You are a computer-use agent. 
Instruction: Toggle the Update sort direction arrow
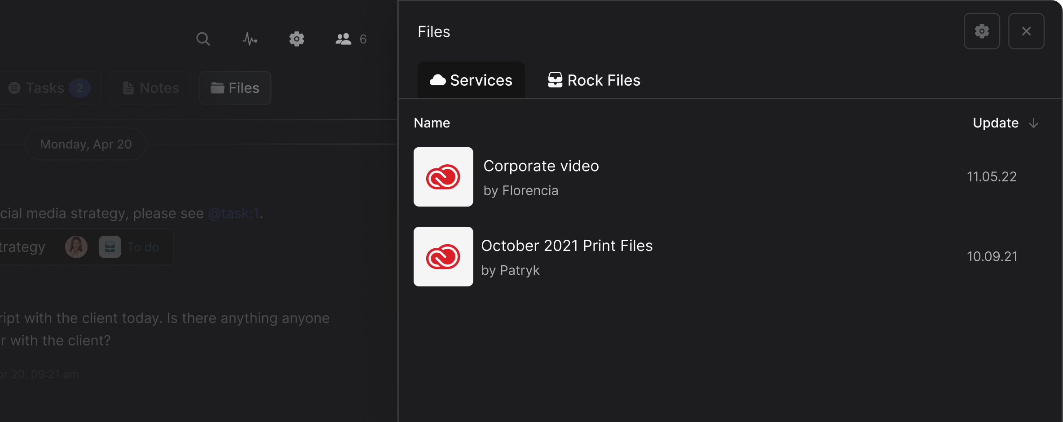click(x=1033, y=123)
